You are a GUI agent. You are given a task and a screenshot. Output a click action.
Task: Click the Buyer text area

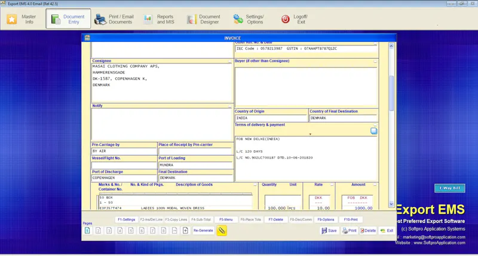point(306,87)
